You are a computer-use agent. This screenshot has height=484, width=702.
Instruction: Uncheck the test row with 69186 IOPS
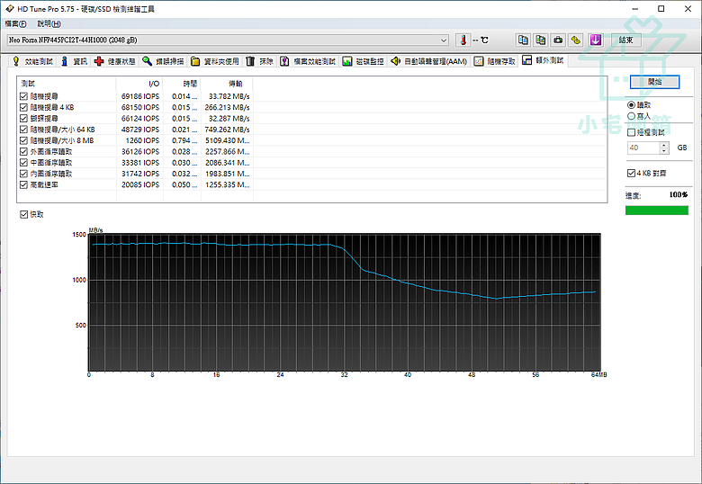coord(23,96)
